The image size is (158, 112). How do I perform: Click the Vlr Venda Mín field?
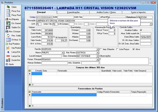(x=61, y=41)
